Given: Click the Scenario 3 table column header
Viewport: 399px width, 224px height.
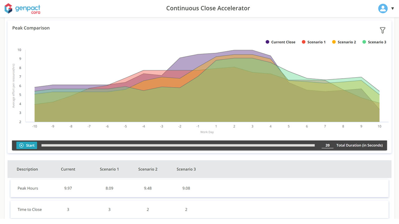Looking at the screenshot, I should pos(186,169).
